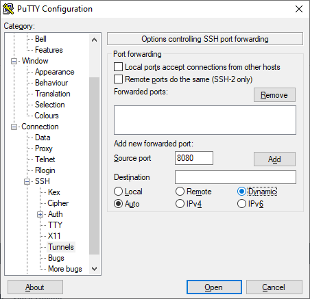The image size is (310, 299).
Task: Collapse the Window tree node
Action: coord(14,61)
